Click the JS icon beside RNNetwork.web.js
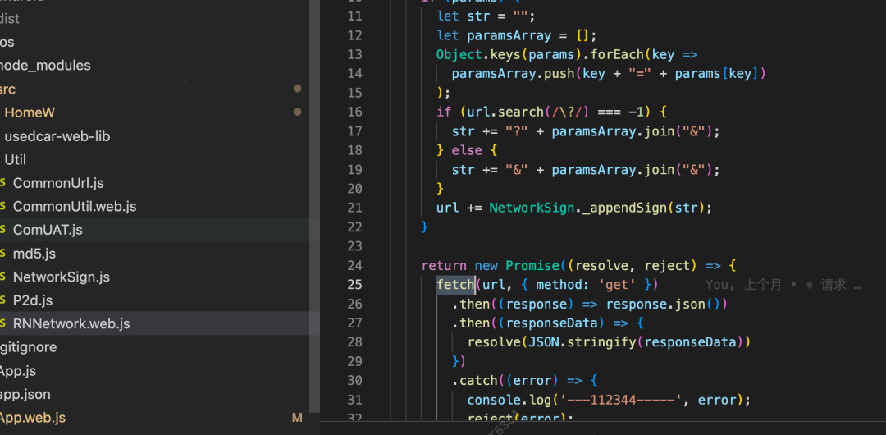The height and width of the screenshot is (435, 886). point(2,323)
